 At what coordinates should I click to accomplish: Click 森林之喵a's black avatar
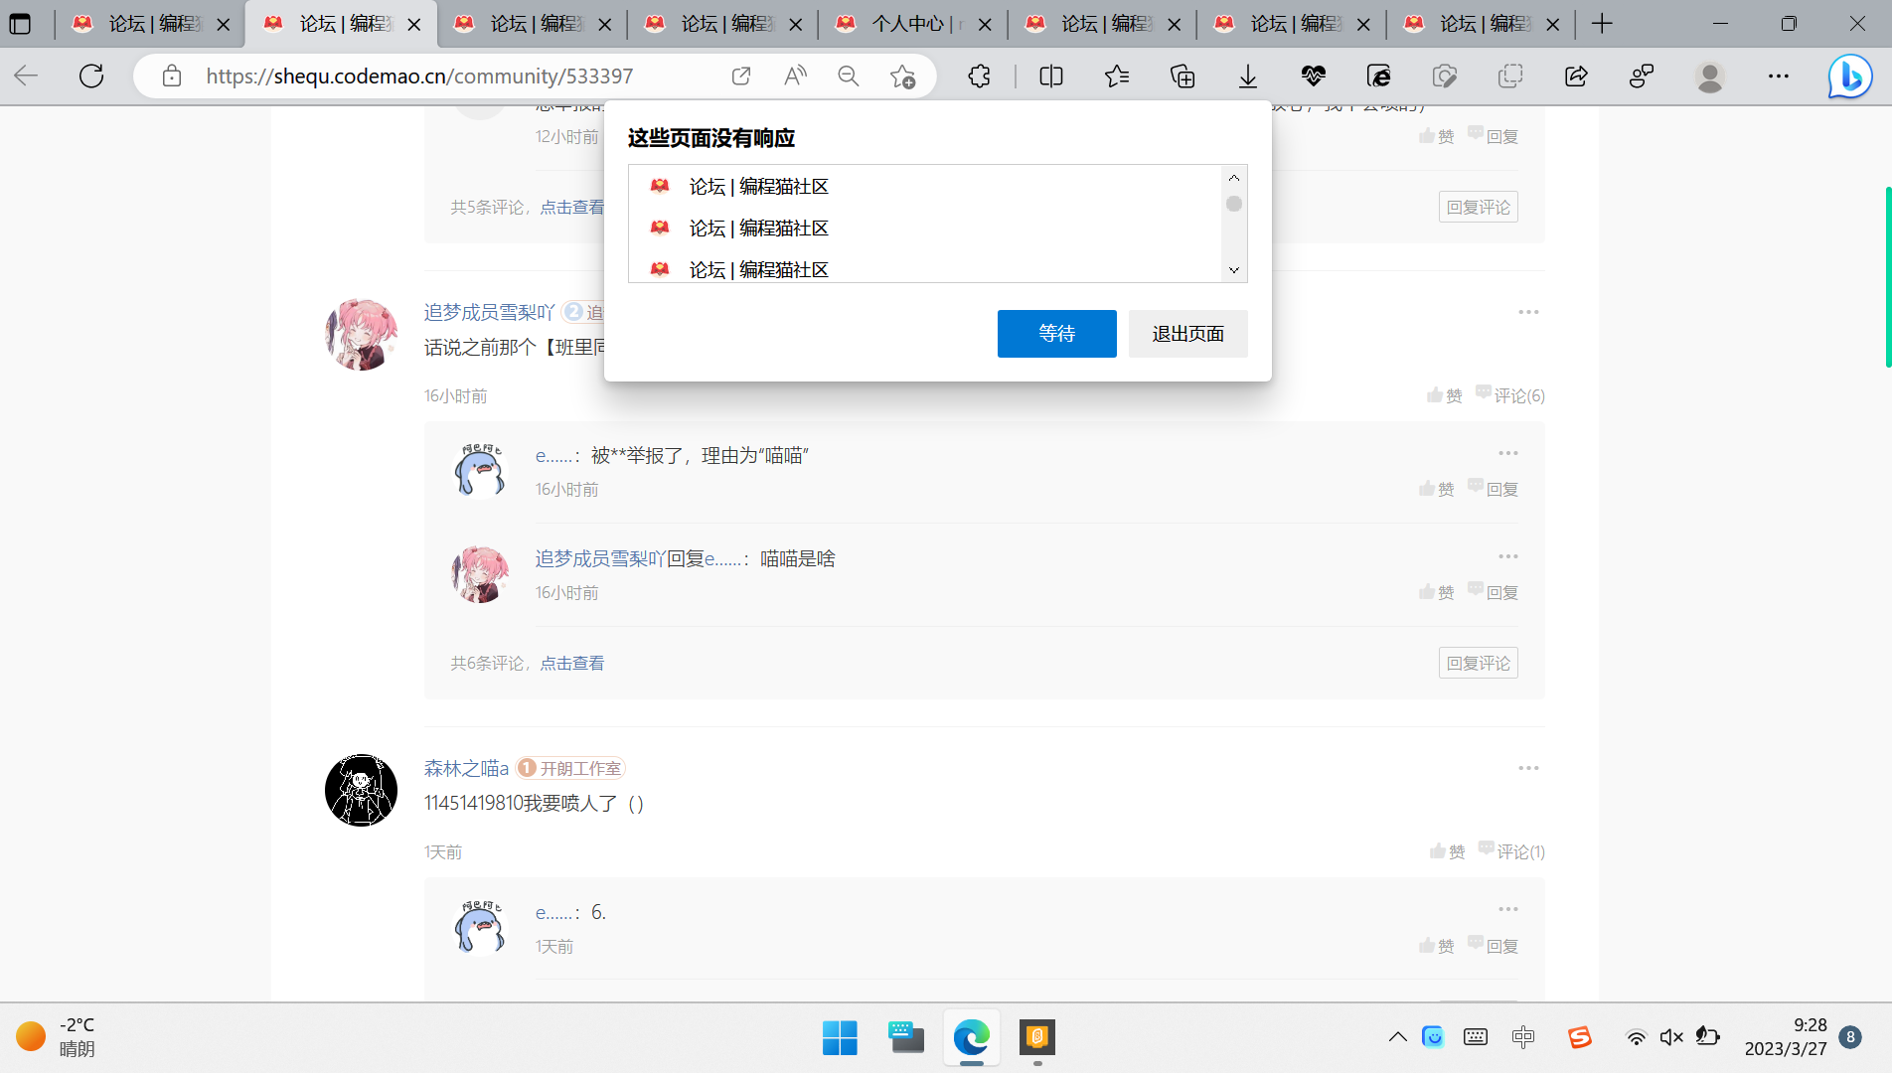362,791
